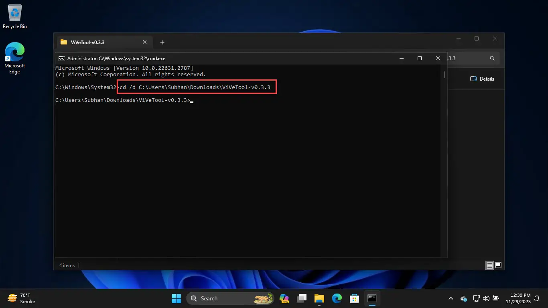Image resolution: width=548 pixels, height=308 pixels.
Task: Click the OneDrive tray icon
Action: coord(464,299)
